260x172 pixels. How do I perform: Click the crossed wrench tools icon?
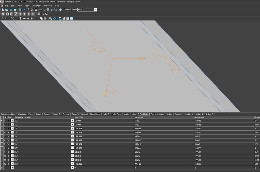[x=32, y=10]
